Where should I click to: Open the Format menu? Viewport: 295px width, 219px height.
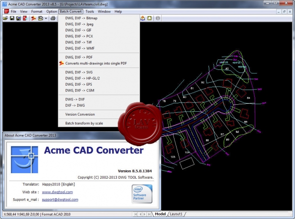coord(37,11)
